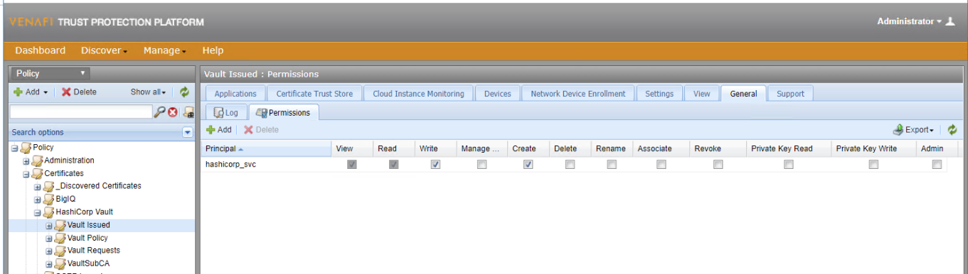Enable Associate permission for hashicorp_svc
The height and width of the screenshot is (274, 968).
point(661,165)
